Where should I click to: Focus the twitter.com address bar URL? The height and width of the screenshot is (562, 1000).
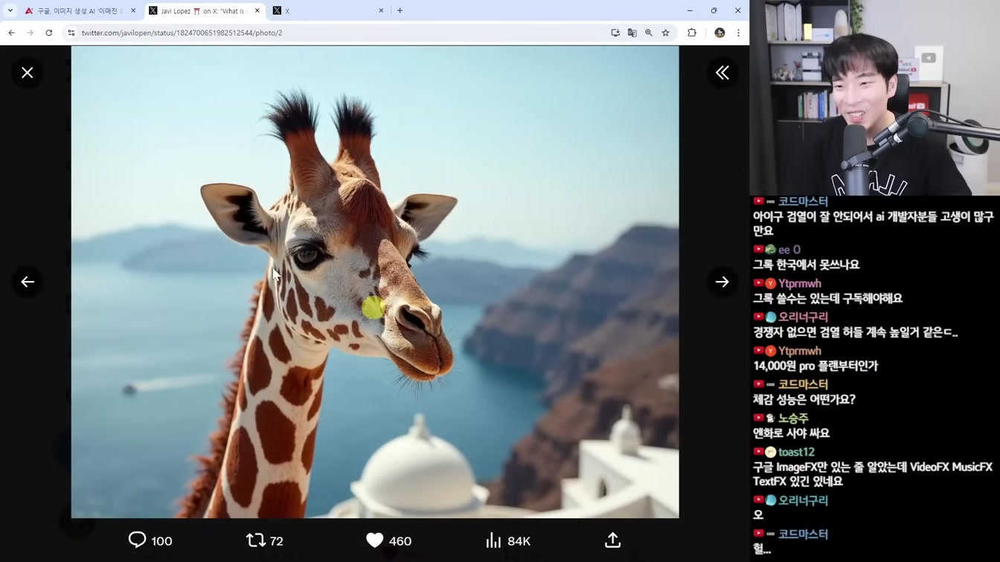click(x=182, y=33)
